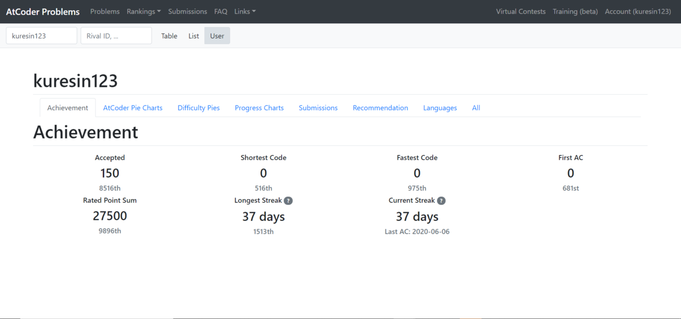Switch to Table view
This screenshot has height=319, width=681.
click(169, 36)
